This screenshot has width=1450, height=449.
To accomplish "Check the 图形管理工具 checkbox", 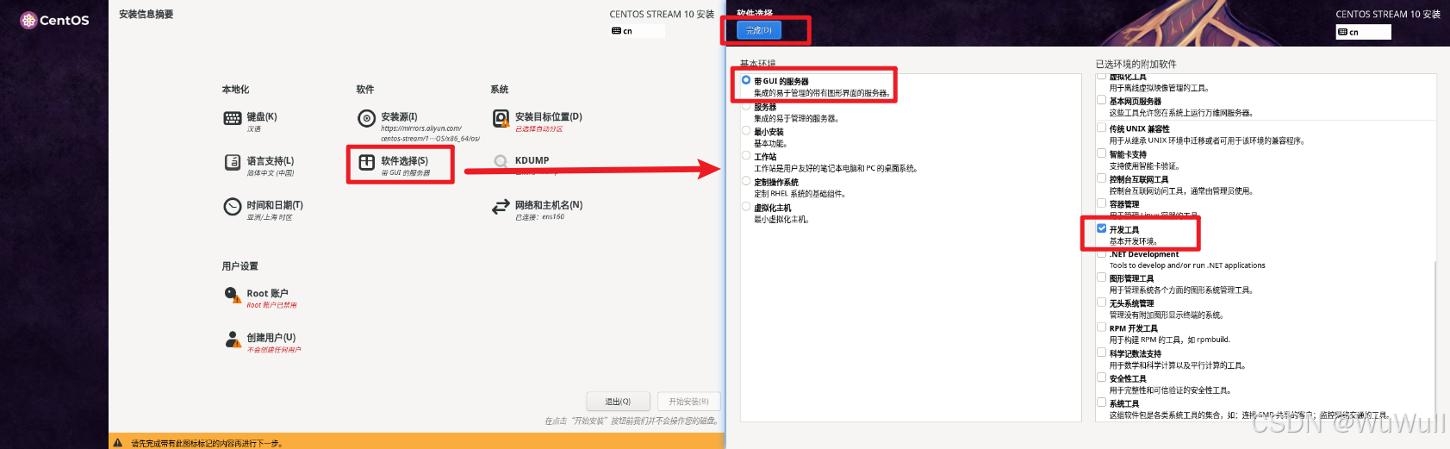I will pyautogui.click(x=1101, y=278).
